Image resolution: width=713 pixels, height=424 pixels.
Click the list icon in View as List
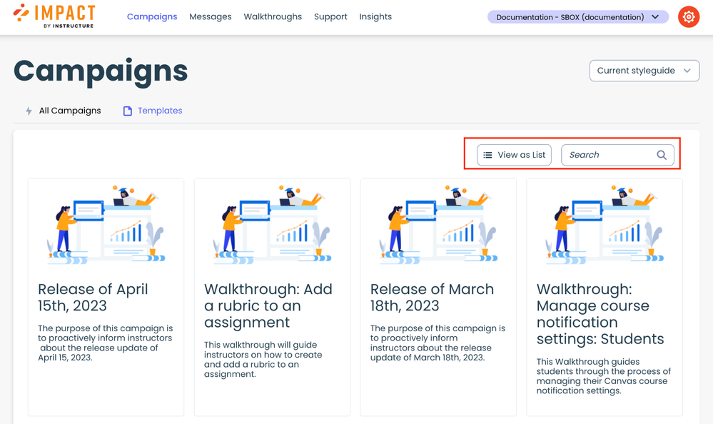click(488, 155)
